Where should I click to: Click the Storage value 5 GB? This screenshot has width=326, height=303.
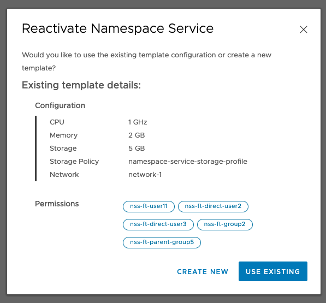[x=137, y=148]
